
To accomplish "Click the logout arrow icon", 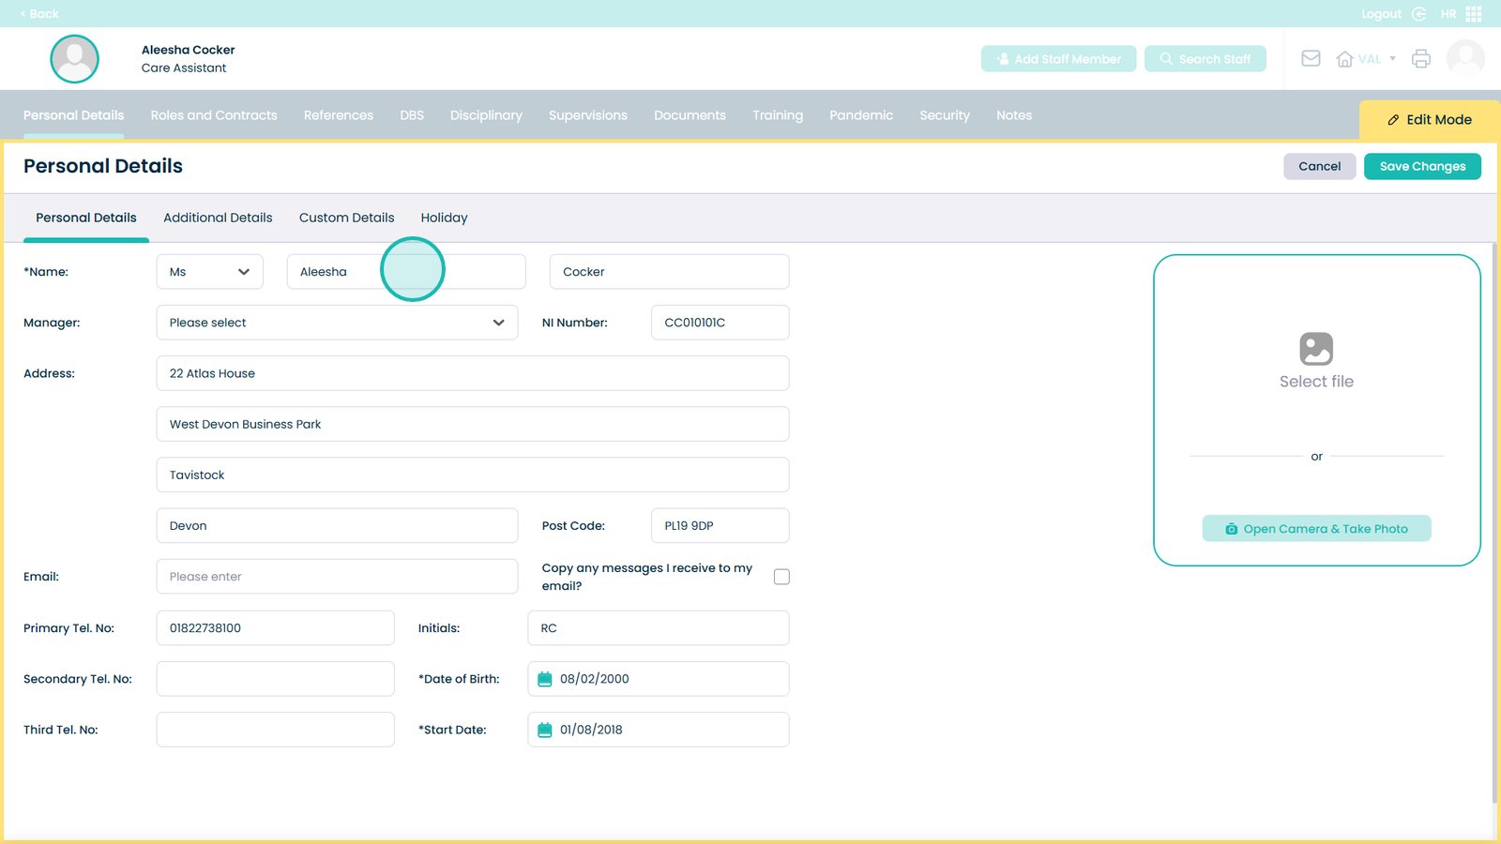I will pos(1419,14).
